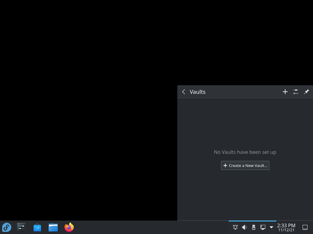Click the Show Desktop panel icon
313x234 pixels.
point(305,227)
